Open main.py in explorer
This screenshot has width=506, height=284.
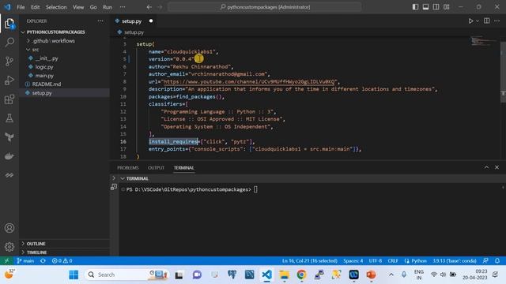click(44, 76)
